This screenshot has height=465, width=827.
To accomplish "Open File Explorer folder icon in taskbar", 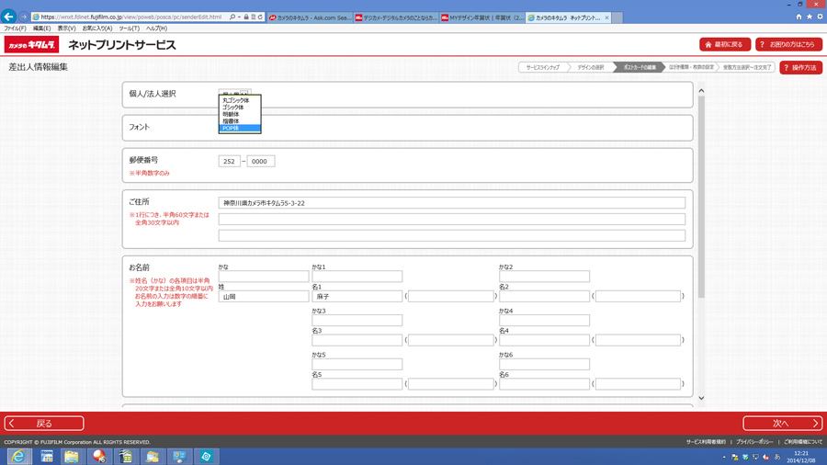I will point(72,457).
